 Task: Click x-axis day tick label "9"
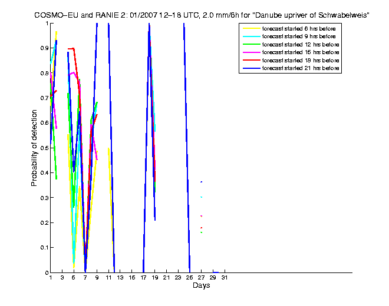[97, 278]
